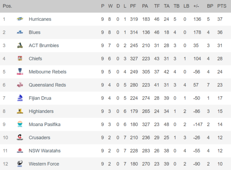Viewport: 231px width, 170px height.
Task: Click the Blues team logo
Action: [20, 32]
